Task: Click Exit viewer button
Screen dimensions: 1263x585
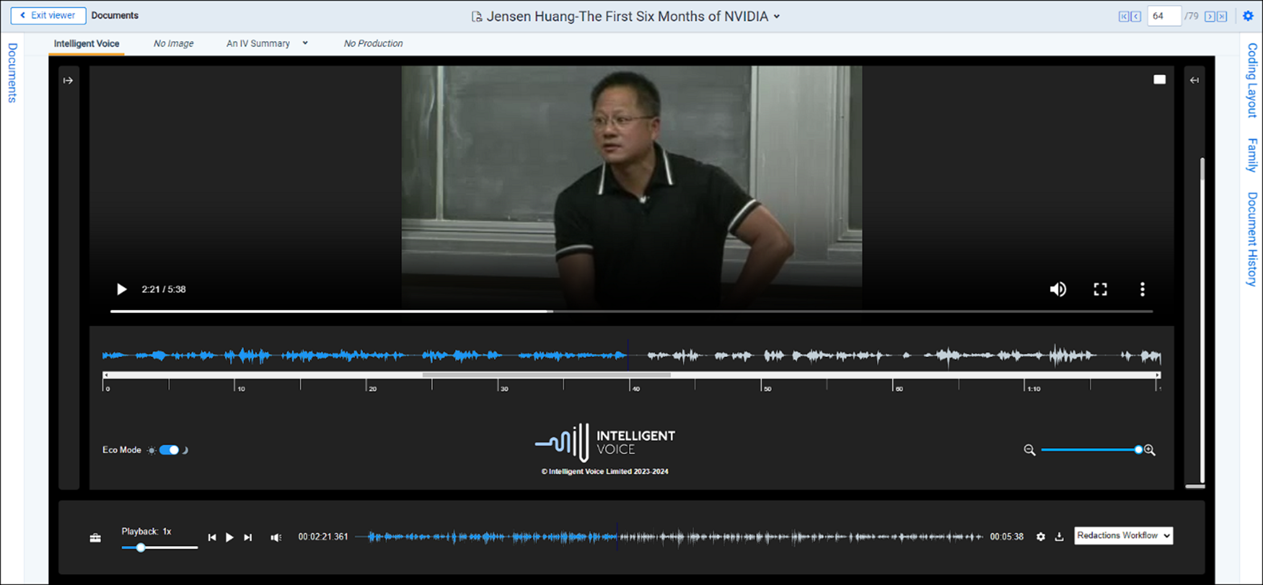Action: click(48, 15)
